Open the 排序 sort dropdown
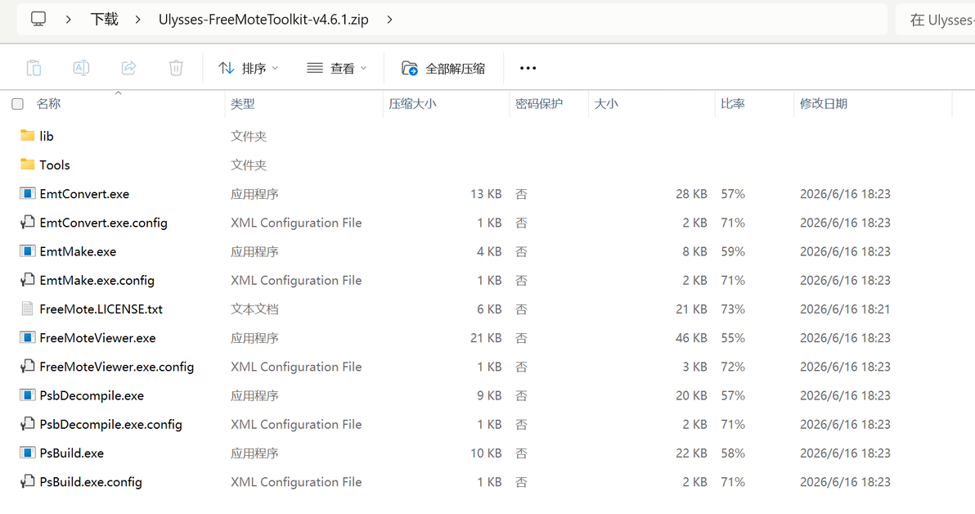 (248, 68)
